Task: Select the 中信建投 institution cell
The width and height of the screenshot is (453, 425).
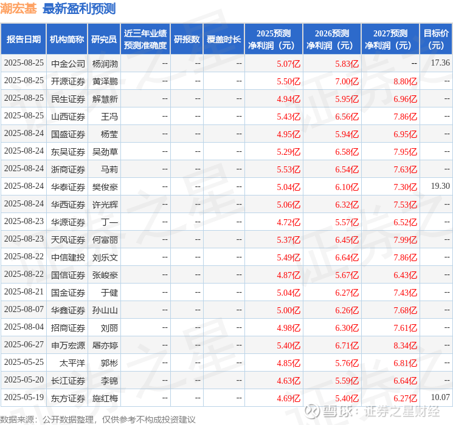Action: (x=68, y=257)
